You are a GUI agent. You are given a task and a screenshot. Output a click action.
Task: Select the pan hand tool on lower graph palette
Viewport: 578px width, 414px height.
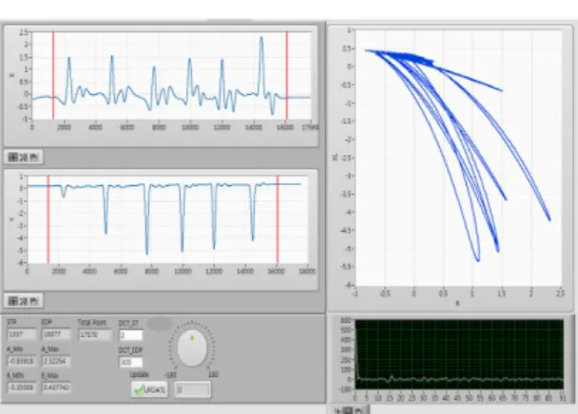pyautogui.click(x=33, y=301)
